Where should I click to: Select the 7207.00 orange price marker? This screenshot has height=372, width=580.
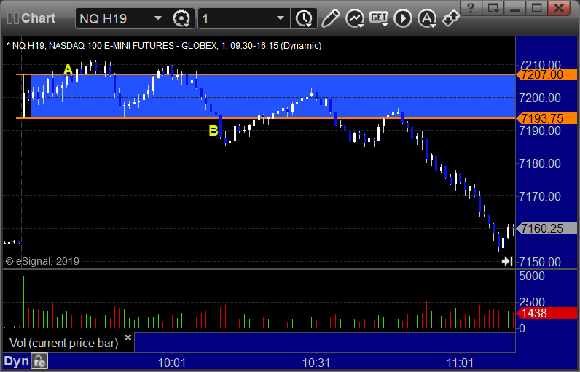546,74
